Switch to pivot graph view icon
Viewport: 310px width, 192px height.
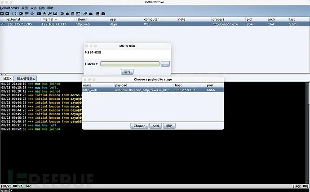(21, 13)
